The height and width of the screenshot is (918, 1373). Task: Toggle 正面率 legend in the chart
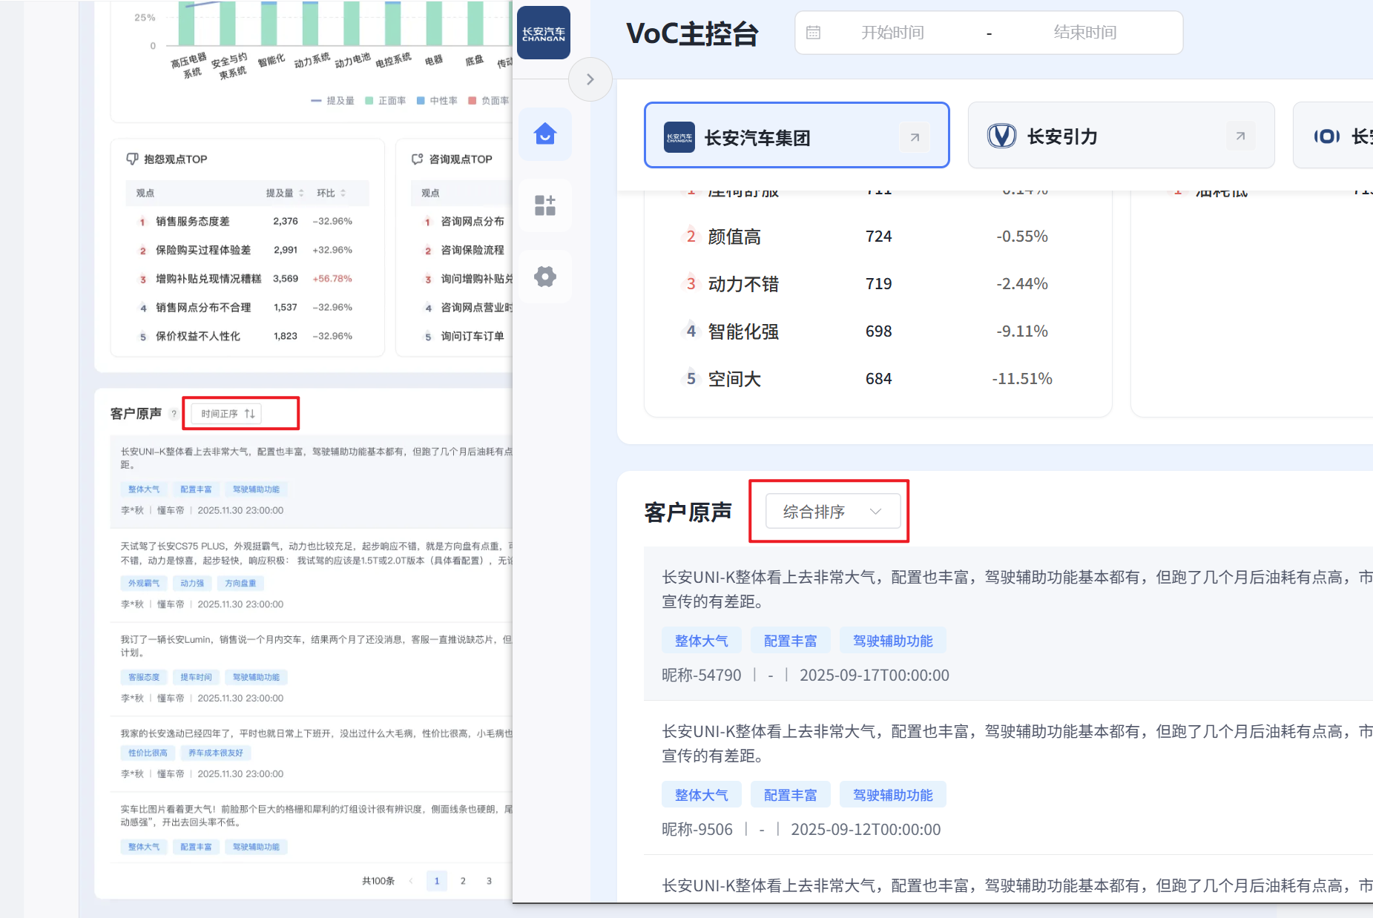386,101
